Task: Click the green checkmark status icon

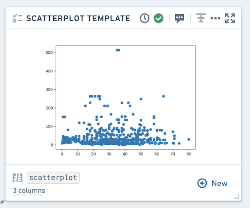Action: click(x=158, y=18)
